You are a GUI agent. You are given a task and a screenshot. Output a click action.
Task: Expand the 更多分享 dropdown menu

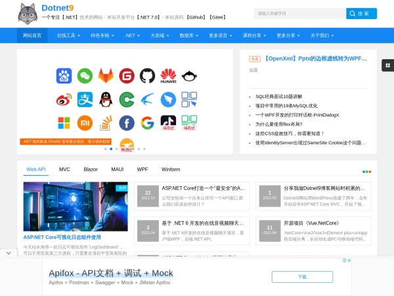tap(288, 36)
